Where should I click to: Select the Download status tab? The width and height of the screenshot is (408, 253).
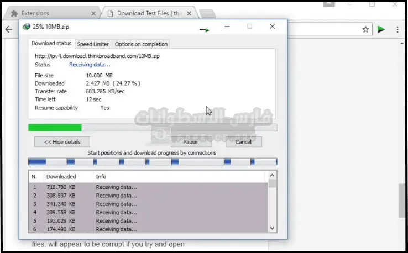(x=51, y=44)
